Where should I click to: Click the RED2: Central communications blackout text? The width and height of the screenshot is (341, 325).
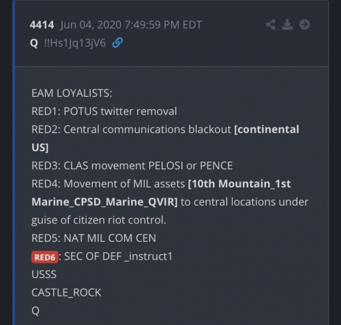click(131, 129)
